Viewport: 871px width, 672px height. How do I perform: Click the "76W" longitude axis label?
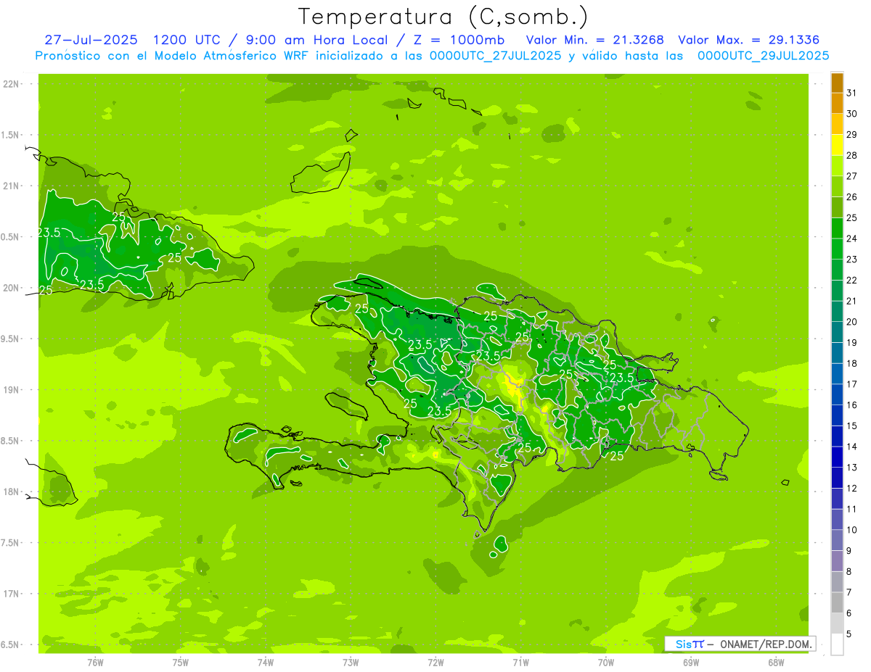point(95,662)
